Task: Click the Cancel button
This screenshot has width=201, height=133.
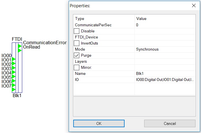Action: tap(170, 123)
